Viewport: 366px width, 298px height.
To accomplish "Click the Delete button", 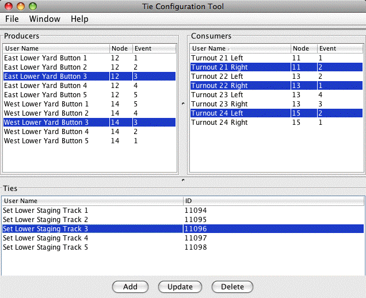I will [x=232, y=286].
